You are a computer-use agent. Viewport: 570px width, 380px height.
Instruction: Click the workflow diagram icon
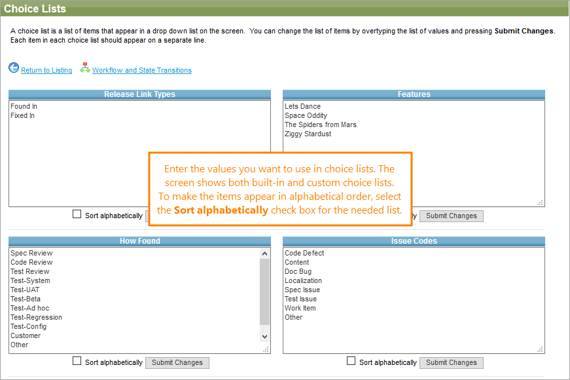point(85,67)
